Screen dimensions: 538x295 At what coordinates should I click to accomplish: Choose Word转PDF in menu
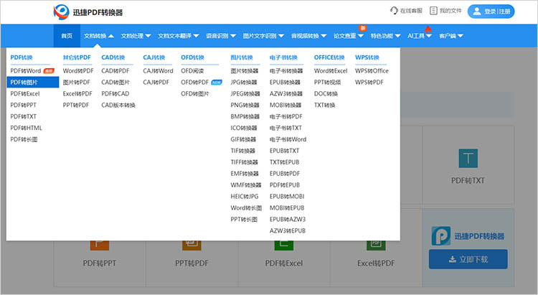click(78, 71)
